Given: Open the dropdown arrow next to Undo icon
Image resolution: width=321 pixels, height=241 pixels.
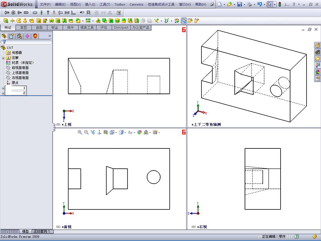Looking at the screenshot, I should click(264, 4).
